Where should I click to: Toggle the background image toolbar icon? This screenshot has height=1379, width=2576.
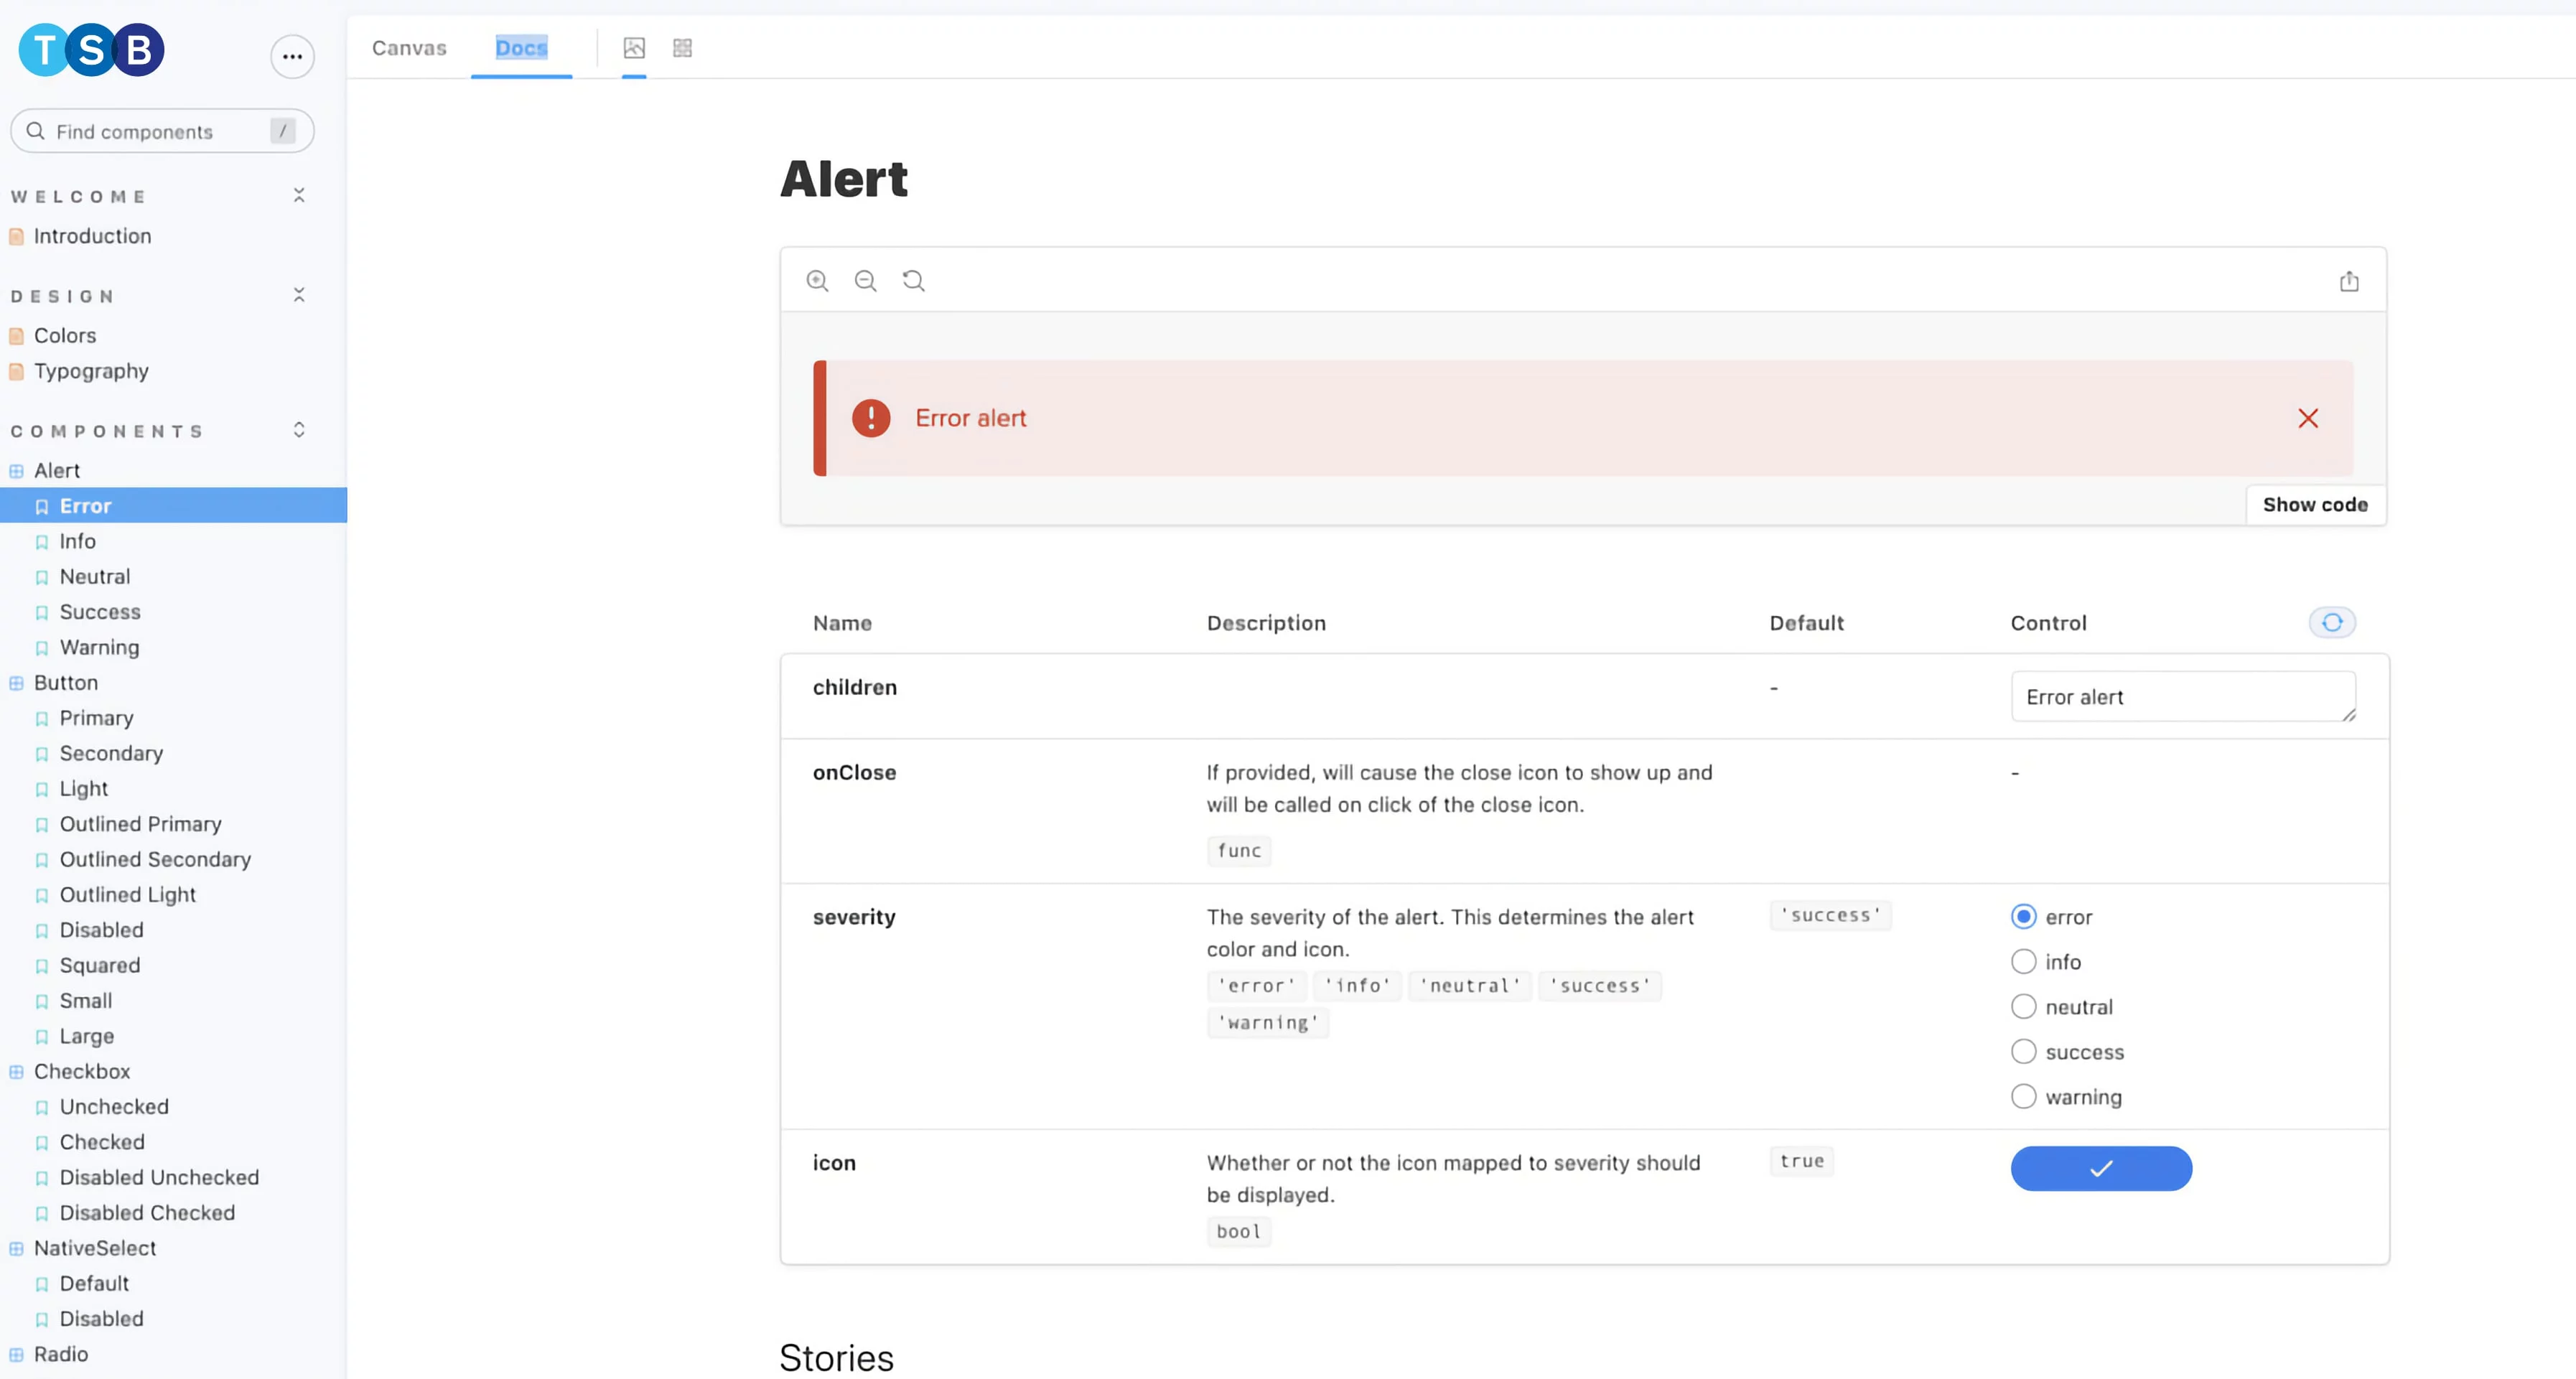tap(634, 48)
